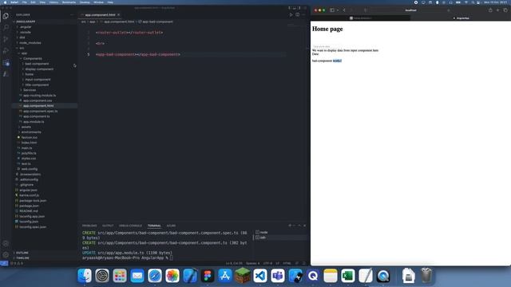Click the errors and warnings status item
Viewport: 511px width, 287px height.
point(18,263)
